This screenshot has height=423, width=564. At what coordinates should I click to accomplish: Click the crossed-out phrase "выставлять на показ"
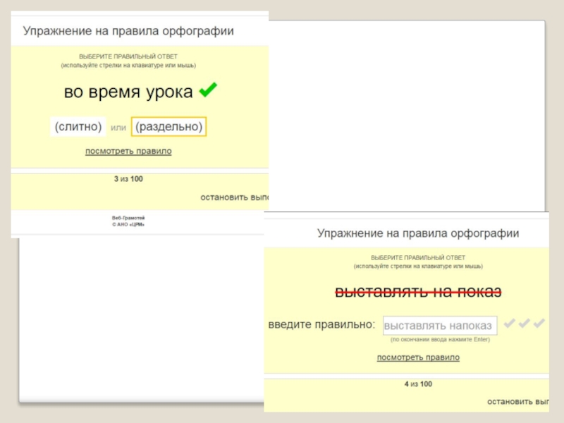coord(417,293)
